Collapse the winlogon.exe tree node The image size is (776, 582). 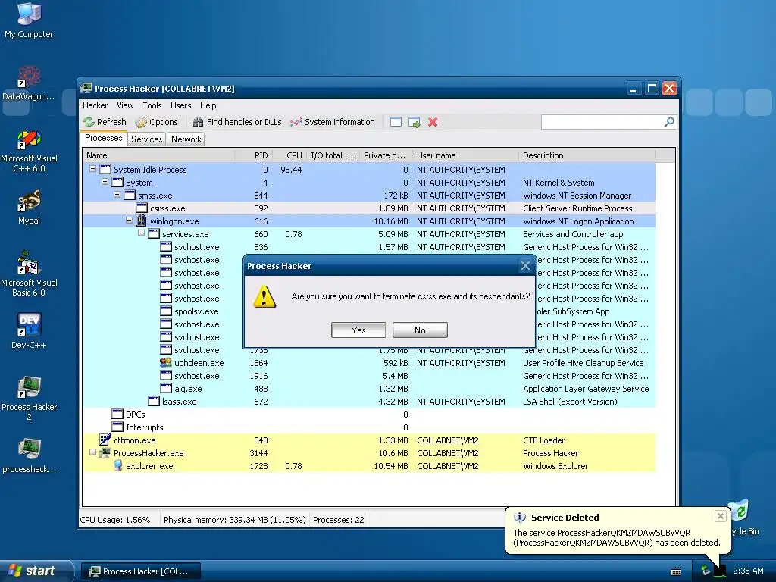(129, 221)
